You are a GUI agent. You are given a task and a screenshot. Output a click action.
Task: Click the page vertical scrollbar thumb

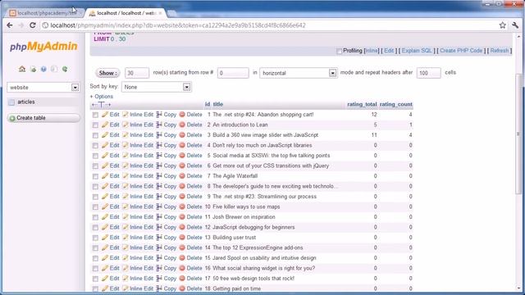(518, 133)
